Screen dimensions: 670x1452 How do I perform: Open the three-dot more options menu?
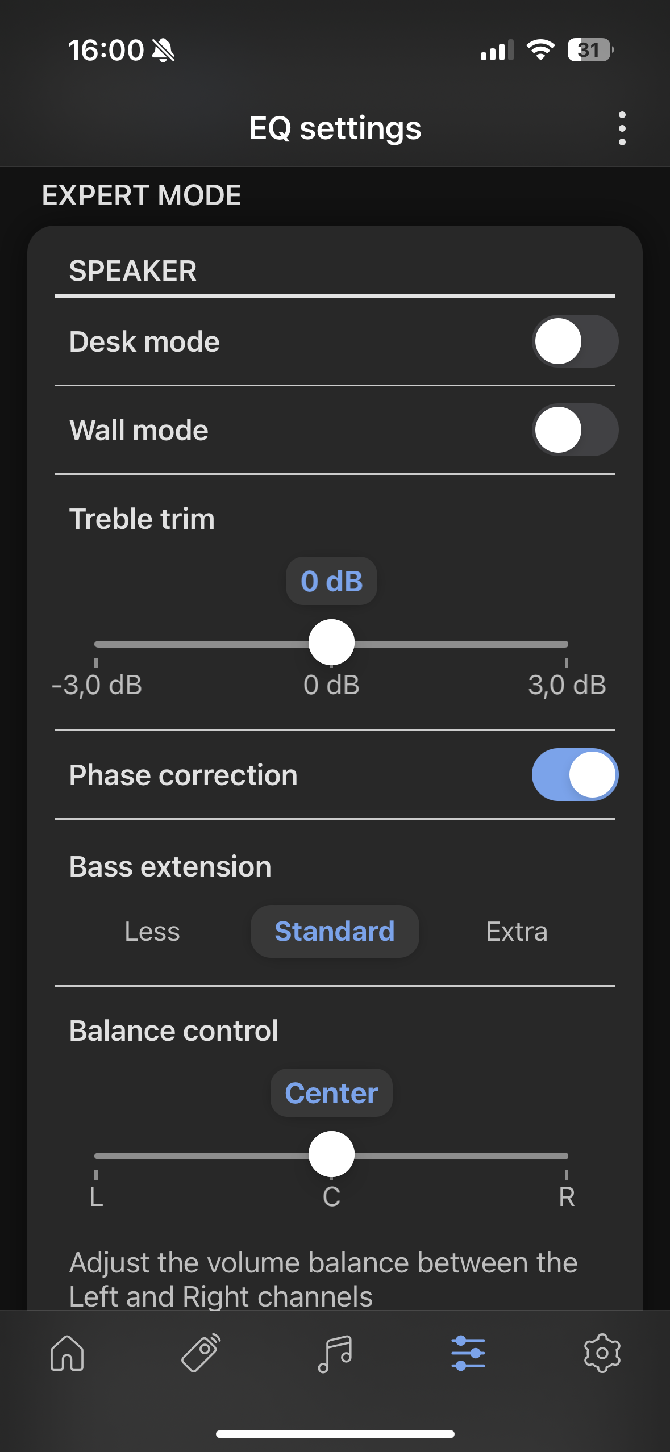click(x=622, y=128)
